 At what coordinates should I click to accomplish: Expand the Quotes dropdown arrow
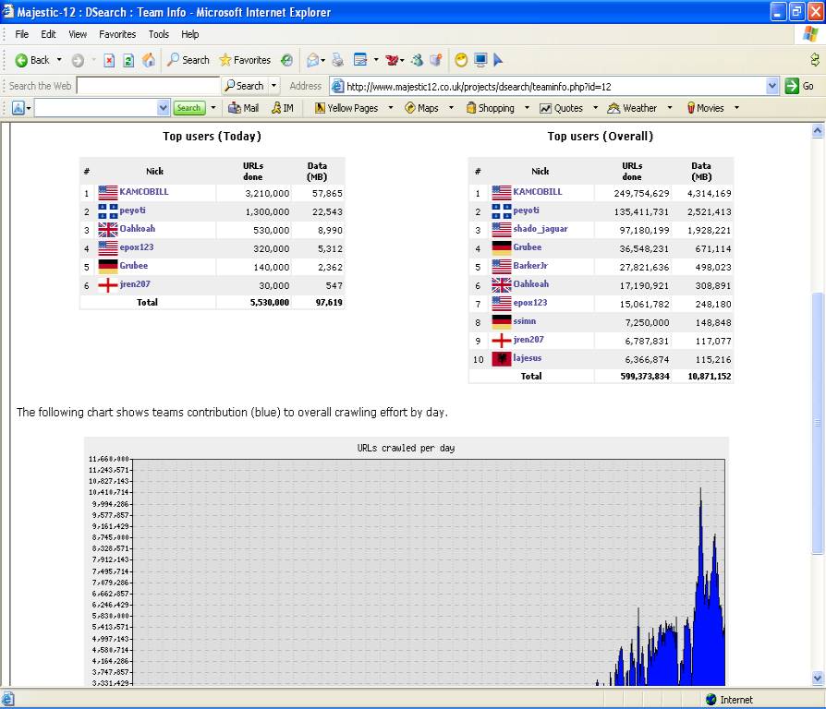tap(595, 107)
